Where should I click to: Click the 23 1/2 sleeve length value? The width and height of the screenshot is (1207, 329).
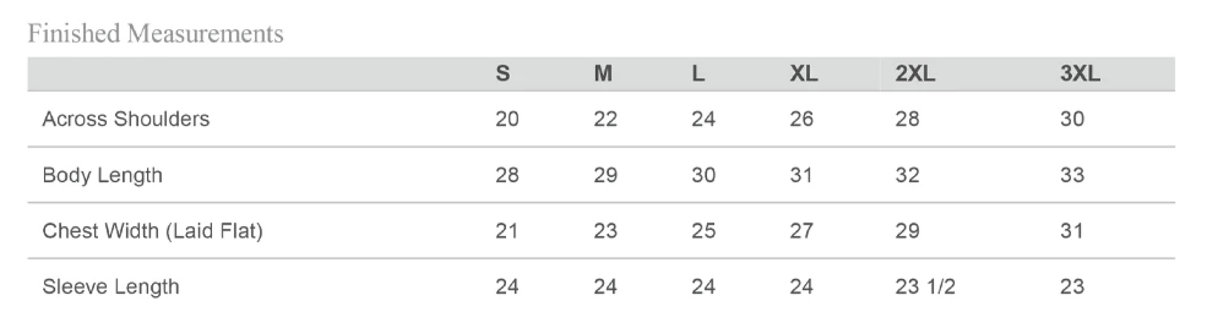coord(925,287)
